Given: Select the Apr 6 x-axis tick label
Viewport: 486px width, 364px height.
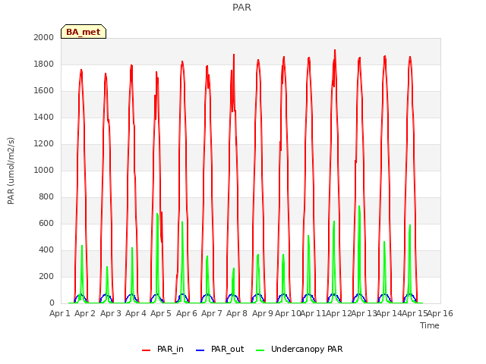Looking at the screenshot, I should (187, 313).
